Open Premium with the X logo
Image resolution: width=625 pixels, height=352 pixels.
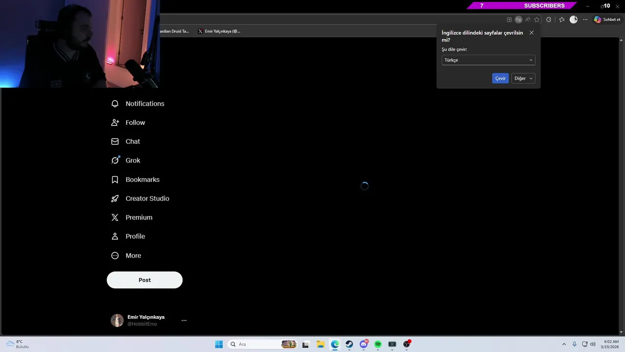point(132,218)
